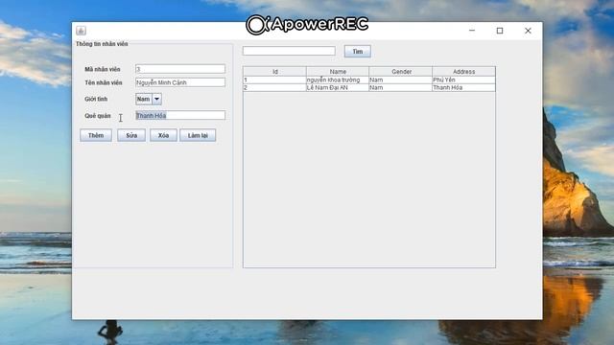
Task: Click the search text field beside Tìm
Action: (289, 51)
